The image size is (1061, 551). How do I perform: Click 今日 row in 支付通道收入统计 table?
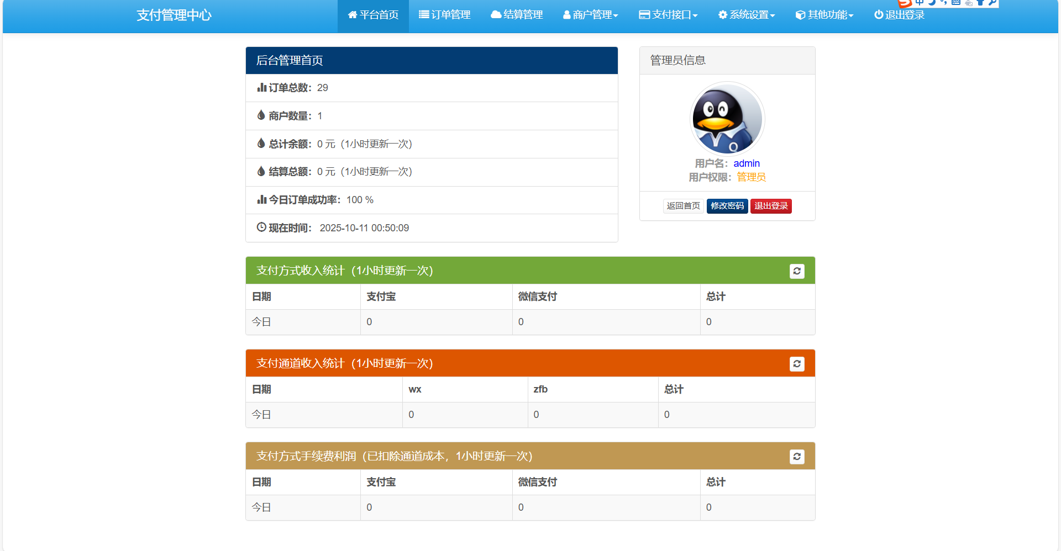530,415
